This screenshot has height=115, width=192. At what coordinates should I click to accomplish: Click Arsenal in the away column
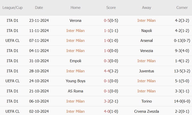pos(146,41)
